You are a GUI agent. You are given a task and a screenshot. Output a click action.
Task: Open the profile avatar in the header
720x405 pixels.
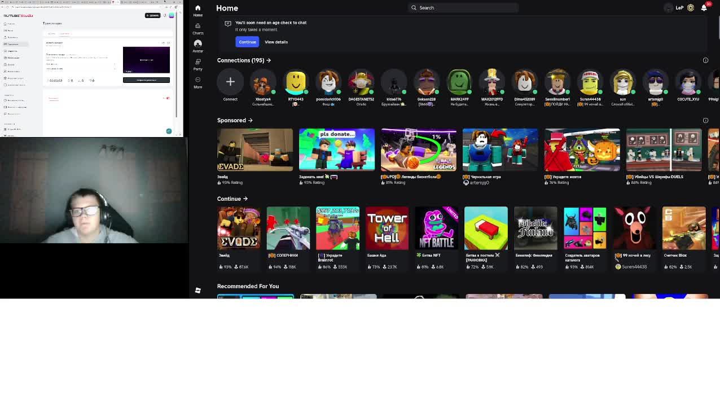coord(669,8)
